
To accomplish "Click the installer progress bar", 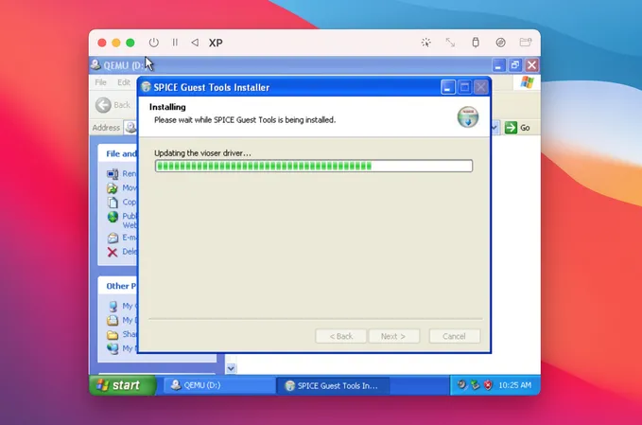I will click(314, 166).
